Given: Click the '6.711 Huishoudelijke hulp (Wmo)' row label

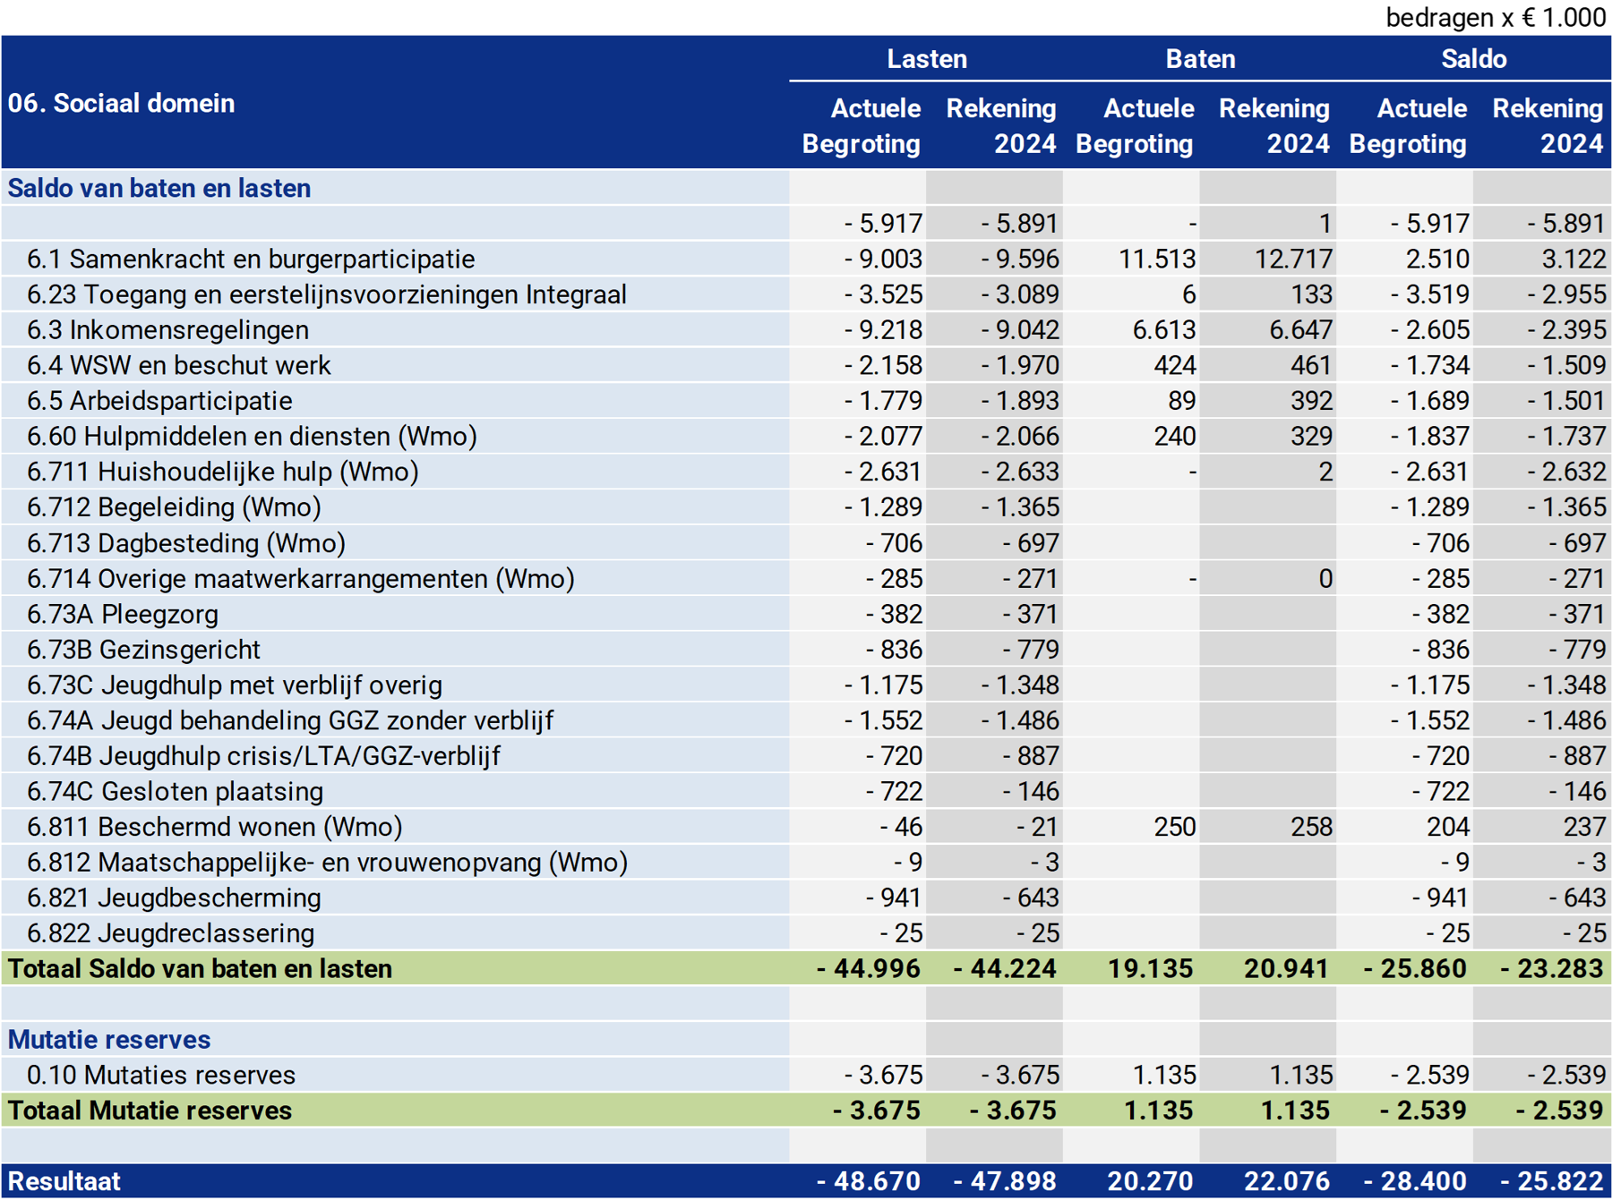Looking at the screenshot, I should [222, 472].
